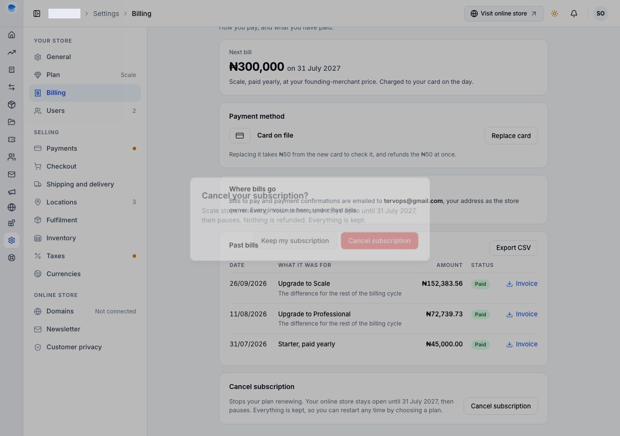Click the ticket discounts icon in the rail

(x=12, y=140)
